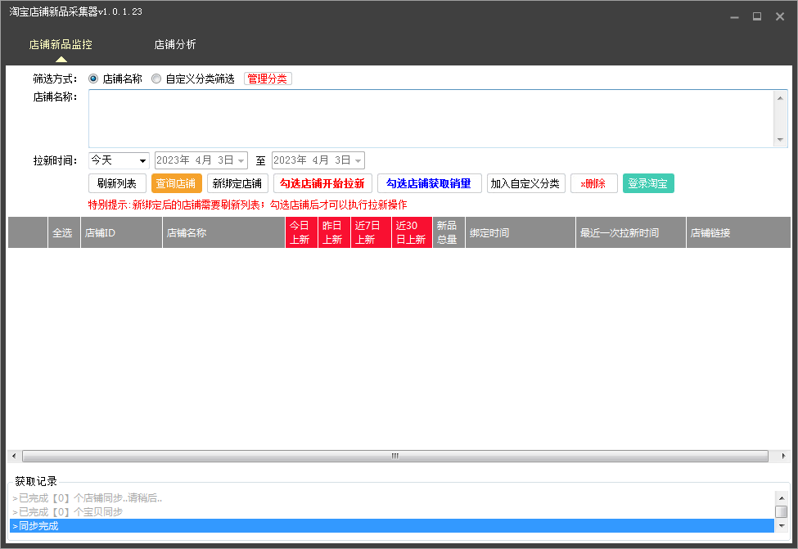Screen dimensions: 798x549
Task: Click the orange 查询店铺 button
Action: point(176,183)
